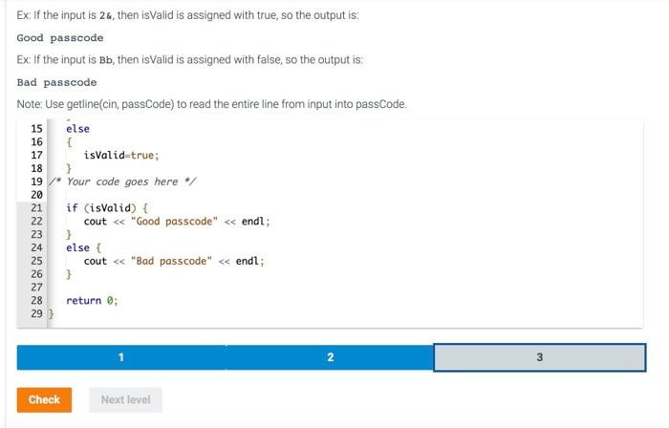Image resolution: width=669 pixels, height=428 pixels.
Task: Click line 17 isValid=true; code
Action: (121, 155)
